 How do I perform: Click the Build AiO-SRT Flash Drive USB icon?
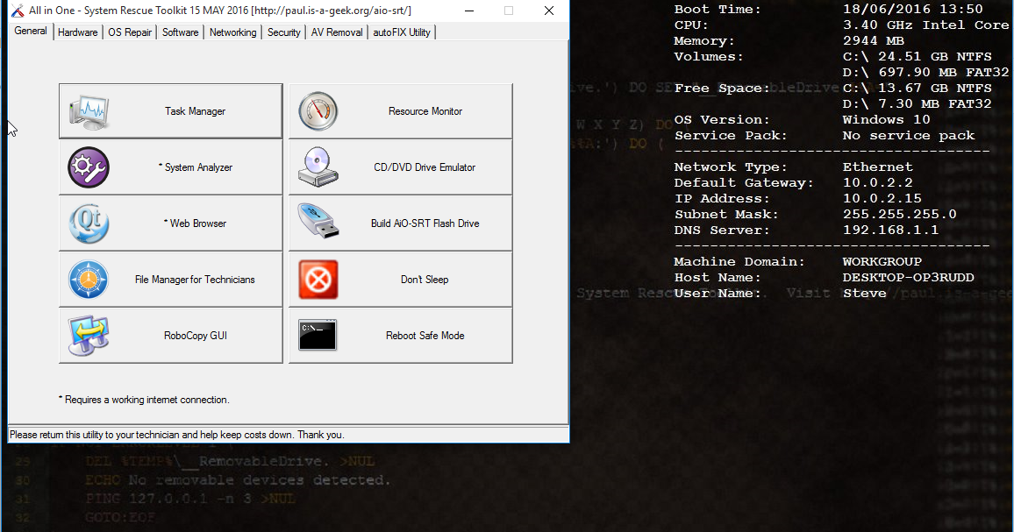pyautogui.click(x=317, y=223)
